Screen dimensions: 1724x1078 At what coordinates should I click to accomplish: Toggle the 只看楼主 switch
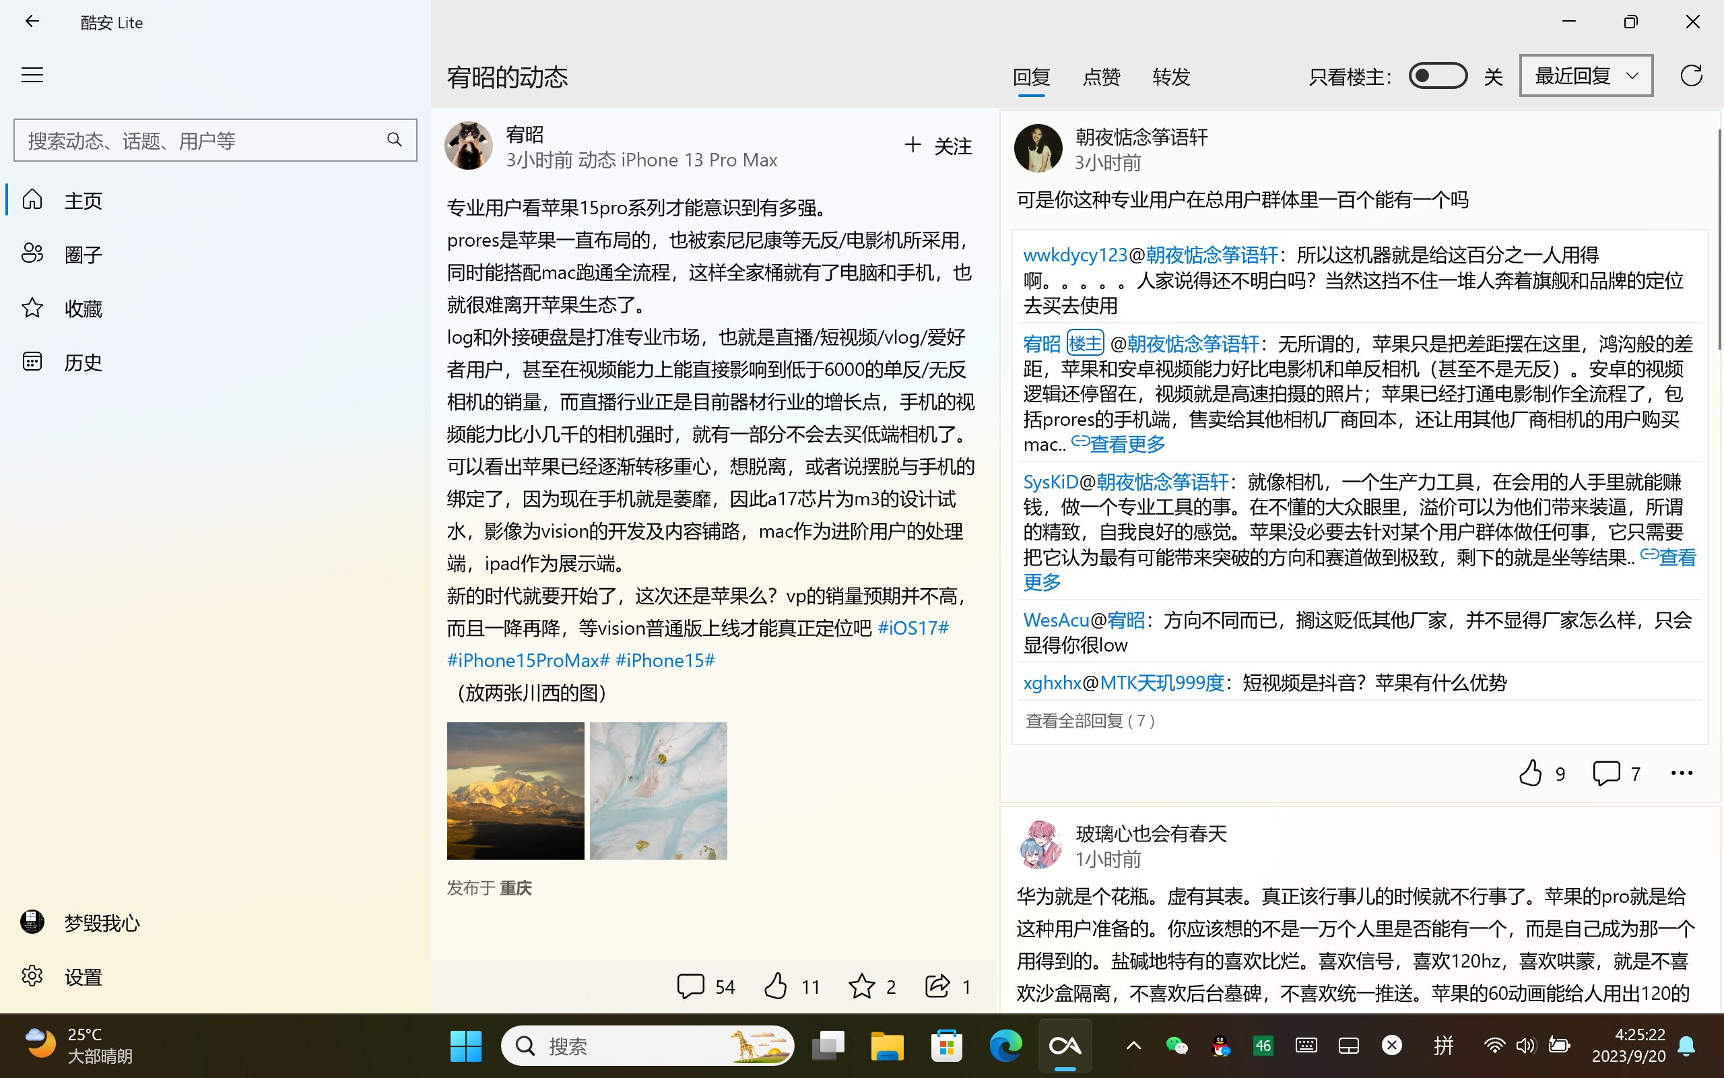(x=1438, y=75)
